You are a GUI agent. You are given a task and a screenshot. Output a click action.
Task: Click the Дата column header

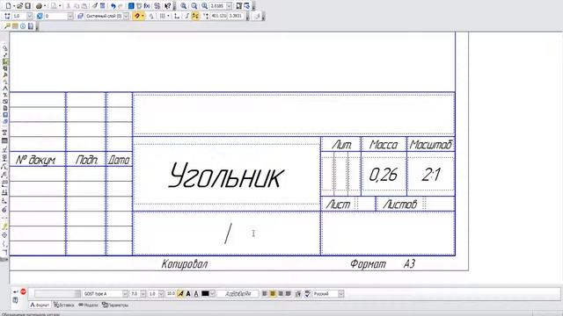coord(120,160)
